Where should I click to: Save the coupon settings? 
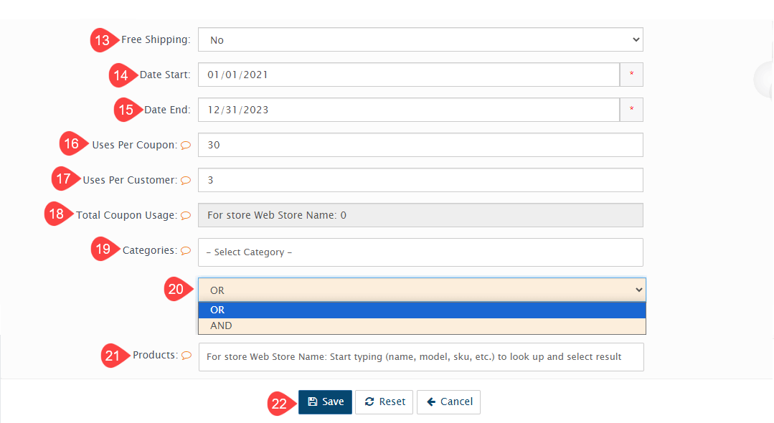pyautogui.click(x=326, y=402)
